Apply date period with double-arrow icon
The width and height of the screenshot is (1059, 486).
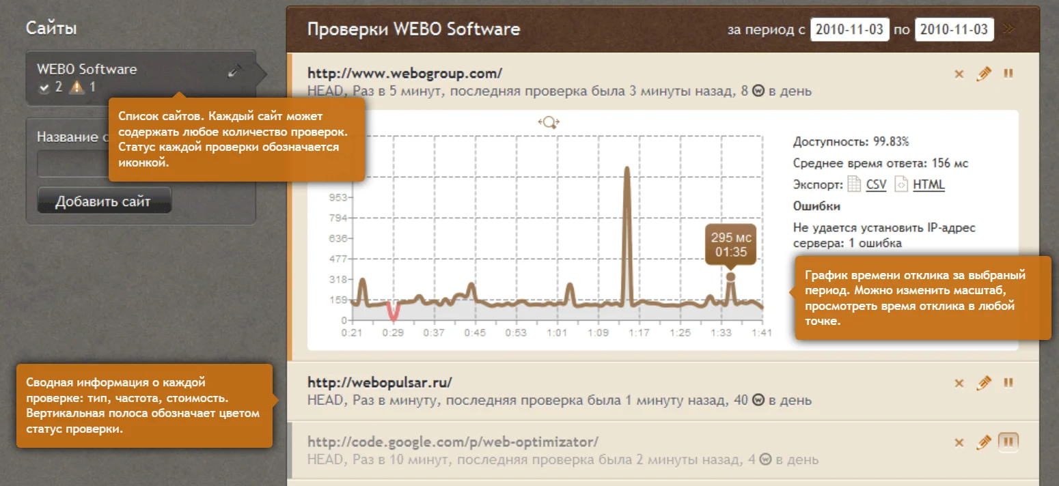coord(1009,29)
